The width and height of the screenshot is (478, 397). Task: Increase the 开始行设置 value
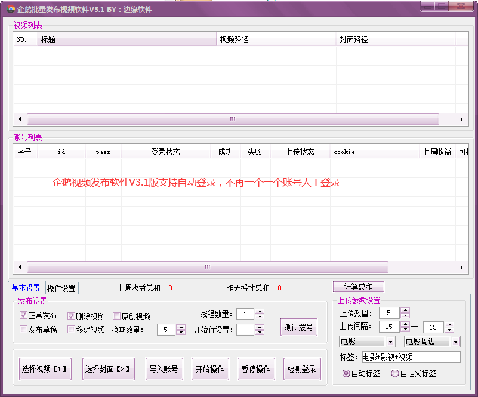tap(260, 327)
